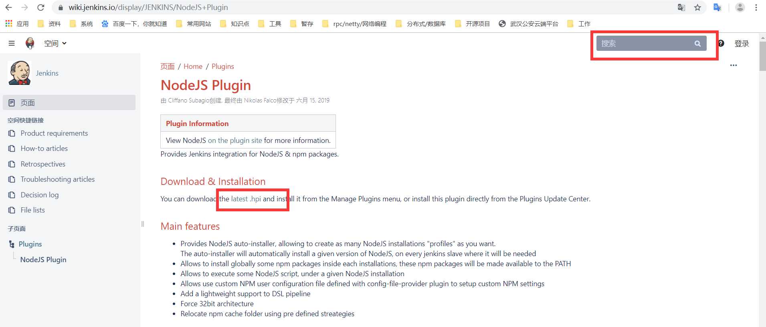Open the translate page icon in address bar
This screenshot has height=327, width=766.
tap(681, 8)
